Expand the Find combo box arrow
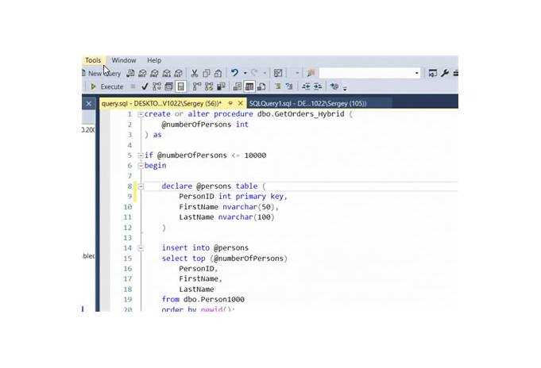The image size is (541, 368). (416, 73)
